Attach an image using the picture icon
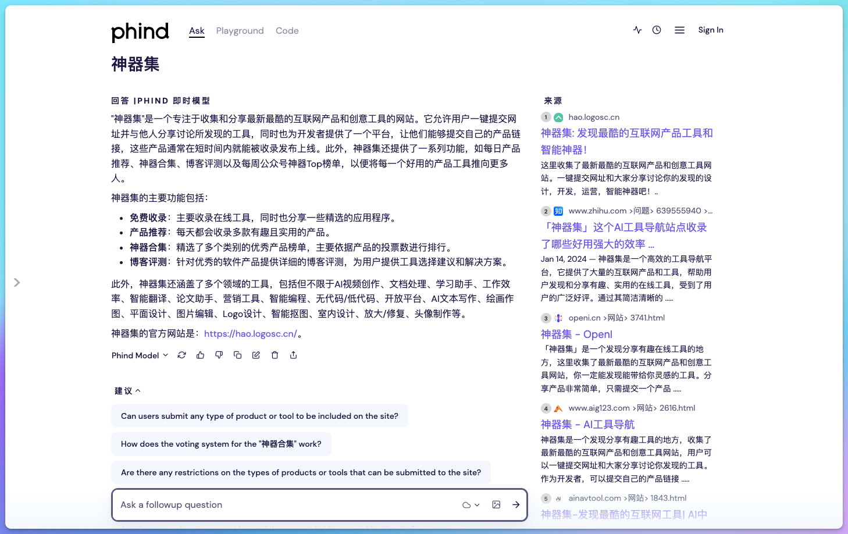Viewport: 848px width, 534px height. (496, 505)
